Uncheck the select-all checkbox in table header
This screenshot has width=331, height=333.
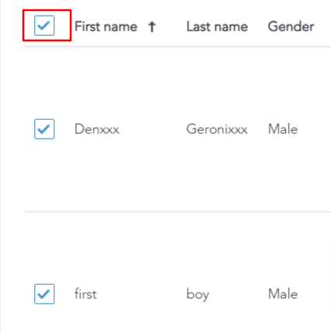coord(44,26)
